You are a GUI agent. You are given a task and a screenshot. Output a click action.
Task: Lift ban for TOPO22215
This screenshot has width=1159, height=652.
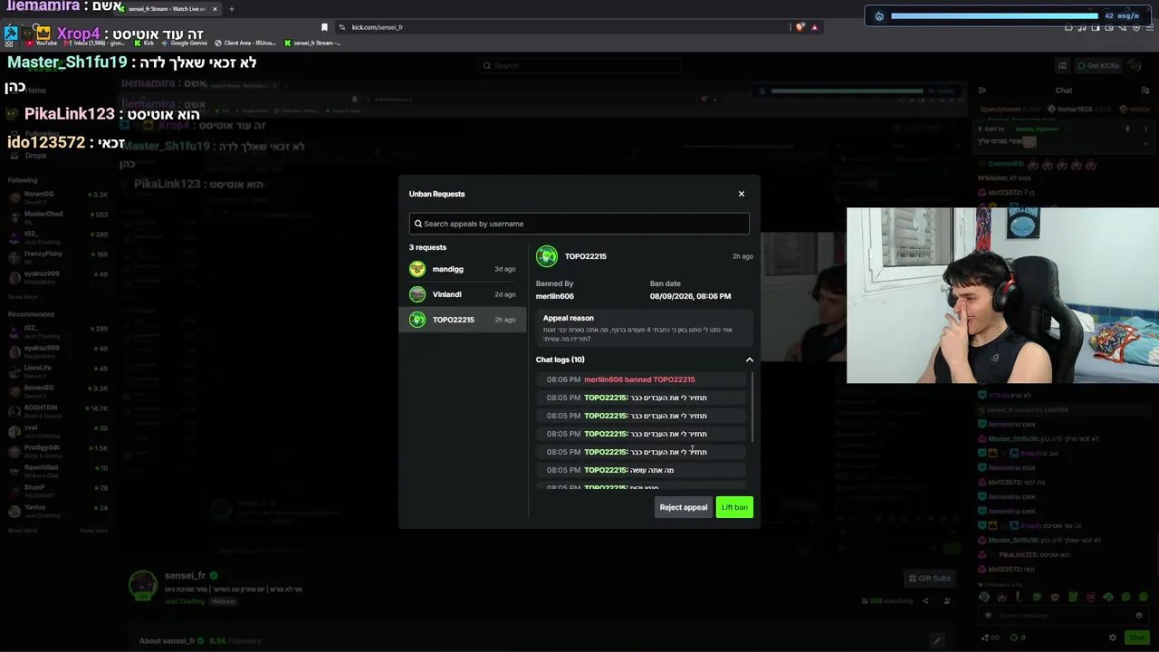coord(734,507)
